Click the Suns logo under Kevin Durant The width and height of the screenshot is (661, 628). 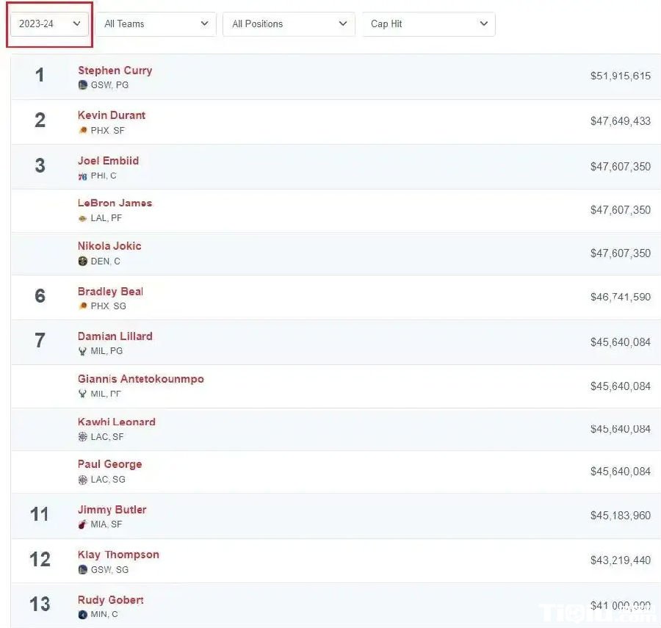(x=83, y=131)
